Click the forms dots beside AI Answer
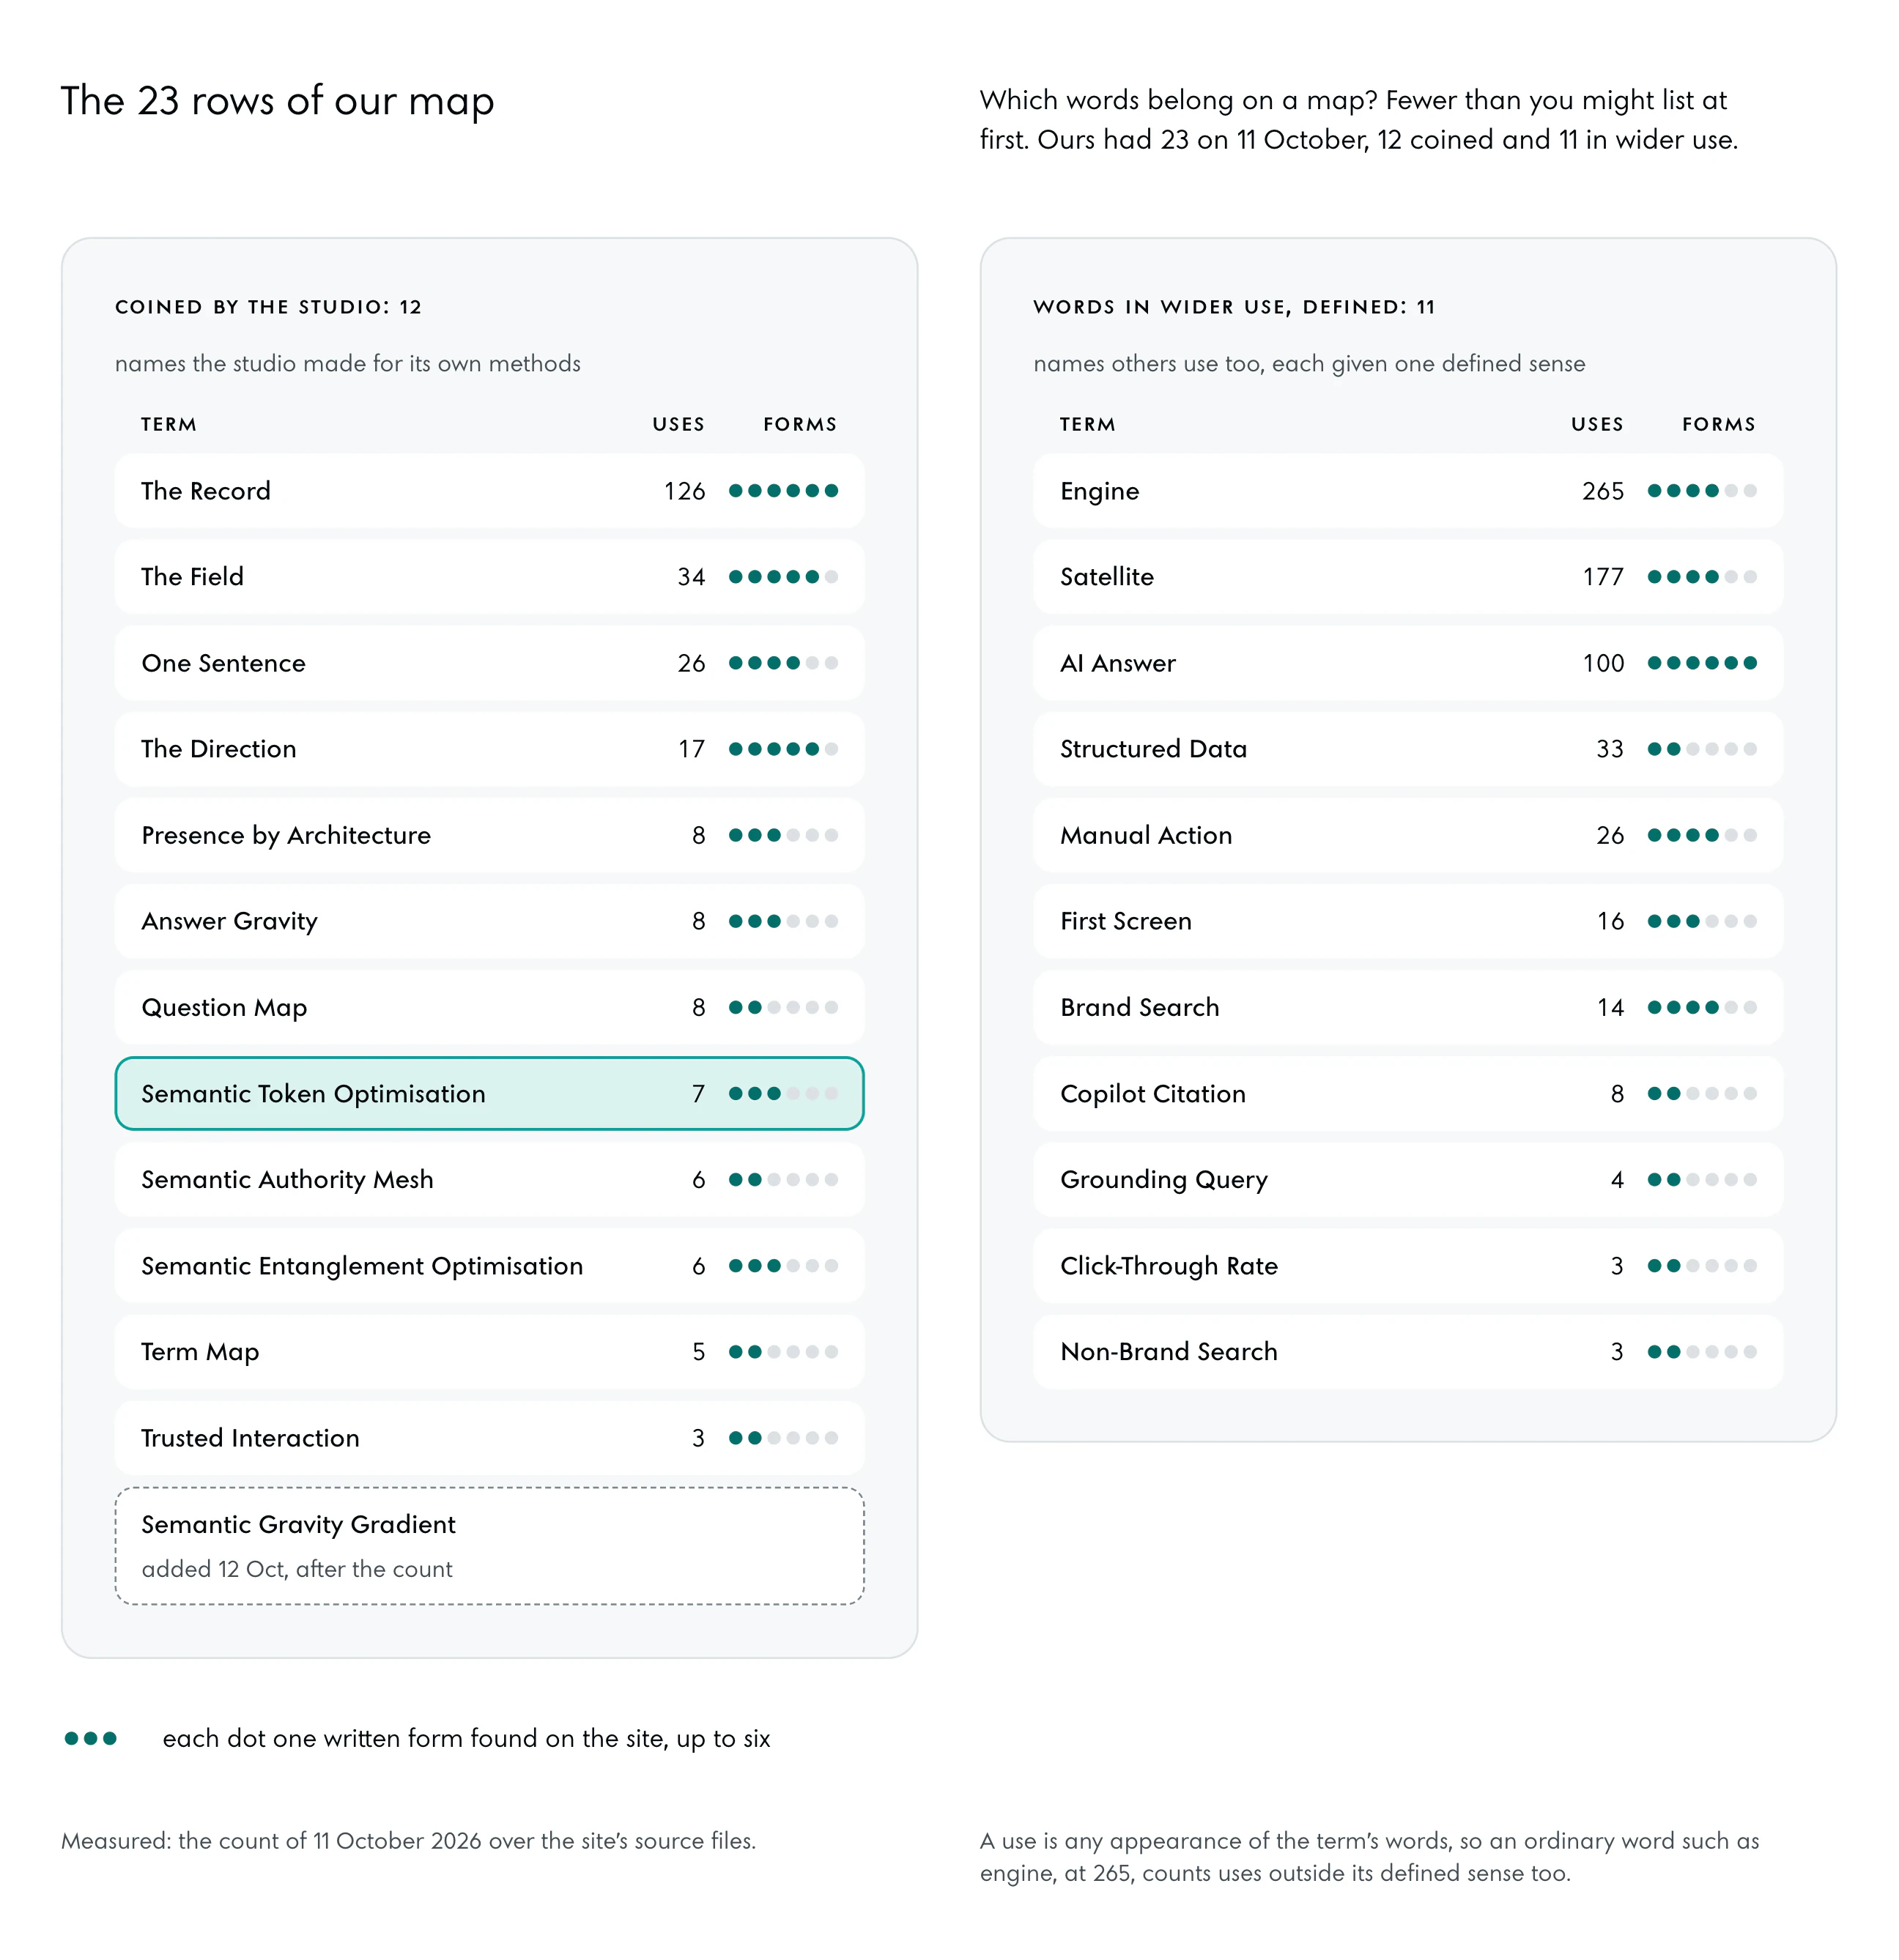This screenshot has height=1960, width=1899. coord(1702,663)
